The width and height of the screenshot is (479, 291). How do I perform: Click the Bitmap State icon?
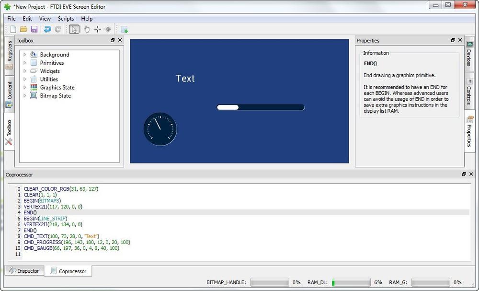pos(34,96)
